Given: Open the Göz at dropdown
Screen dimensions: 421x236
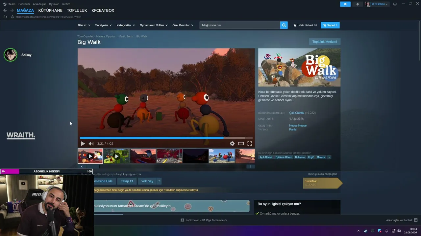Looking at the screenshot, I should (84, 25).
